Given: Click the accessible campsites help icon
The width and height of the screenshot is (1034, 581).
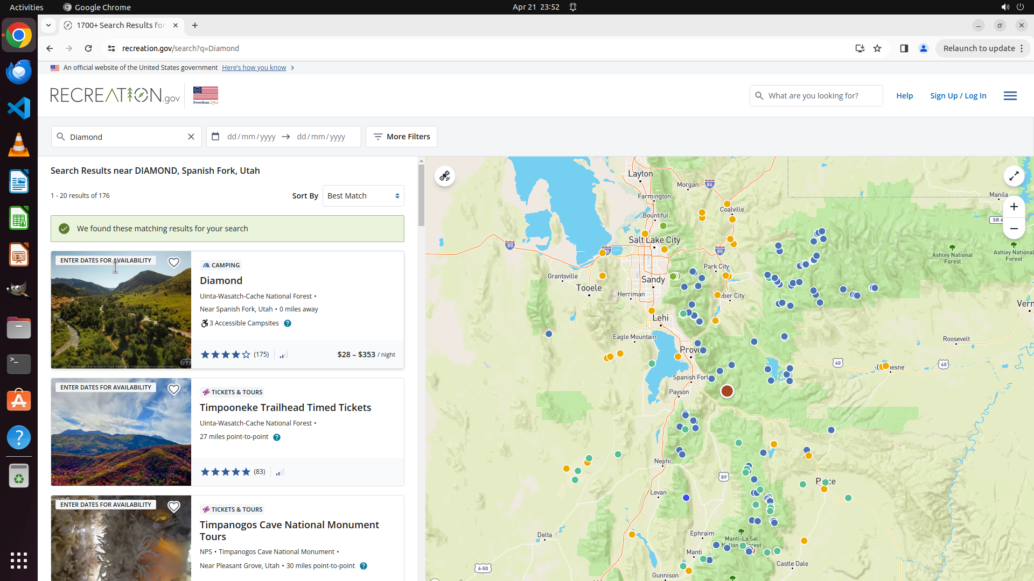Looking at the screenshot, I should pos(288,323).
